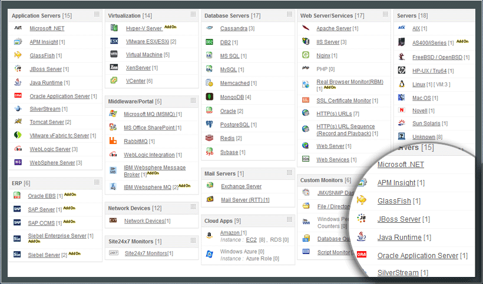Click the Sybase icon
This screenshot has width=483, height=284.
[x=210, y=152]
